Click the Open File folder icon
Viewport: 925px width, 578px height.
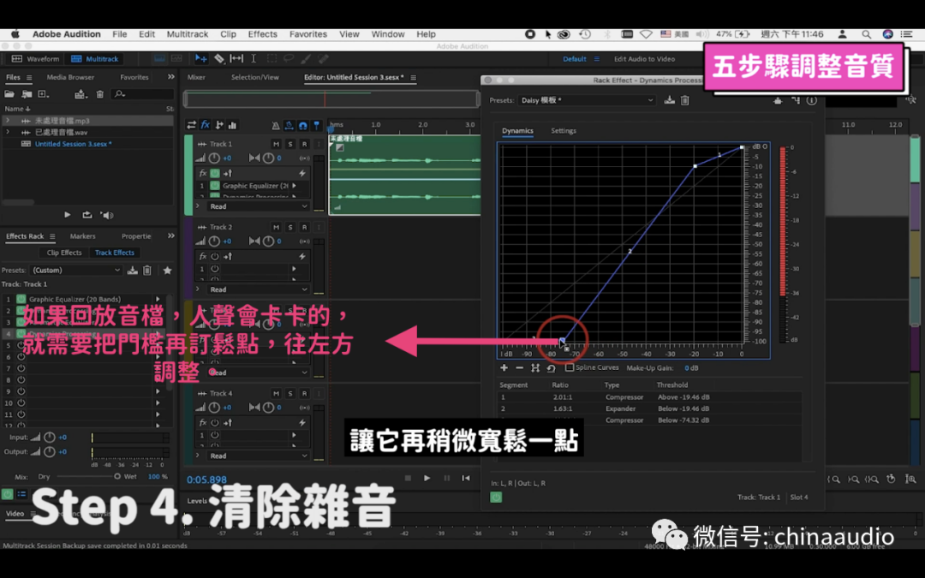[x=9, y=94]
